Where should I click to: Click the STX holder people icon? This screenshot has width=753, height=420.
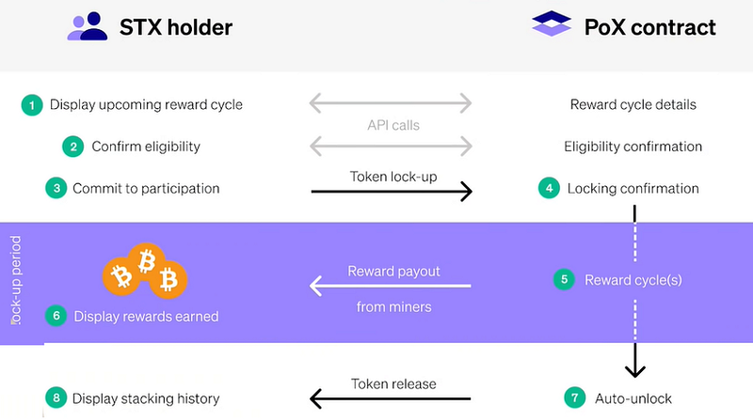tap(88, 26)
